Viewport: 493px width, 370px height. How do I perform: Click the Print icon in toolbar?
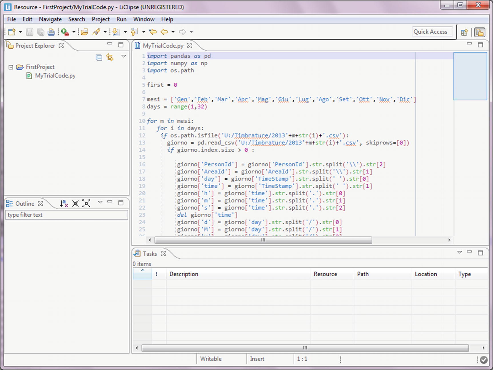(51, 32)
